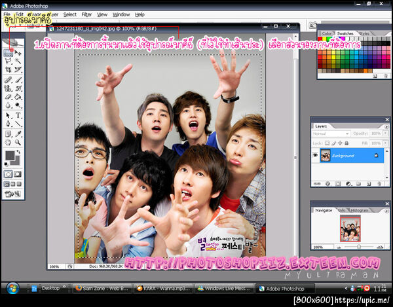Screen dimensions: 393x307
Task: Select the Eraser tool
Action: pos(9,97)
